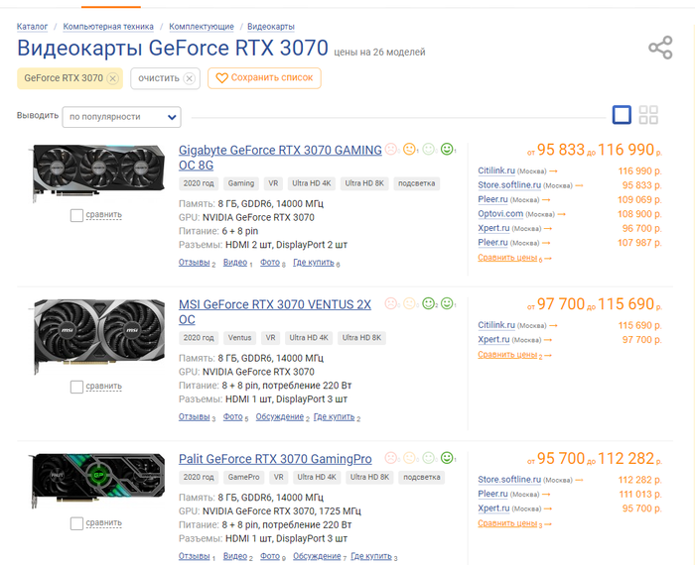Click first green smiley for MSI card

tap(428, 303)
